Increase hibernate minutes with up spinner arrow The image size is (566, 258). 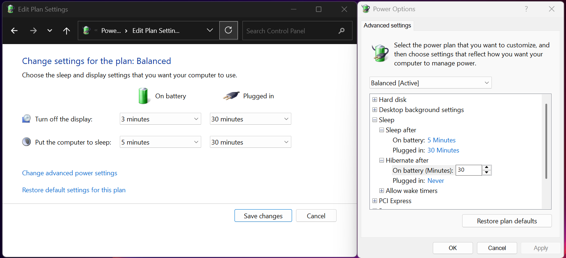(487, 168)
